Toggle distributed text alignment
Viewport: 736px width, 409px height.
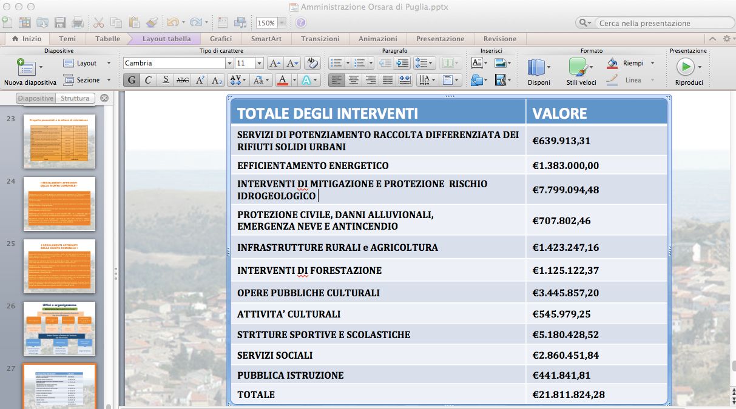pos(405,80)
